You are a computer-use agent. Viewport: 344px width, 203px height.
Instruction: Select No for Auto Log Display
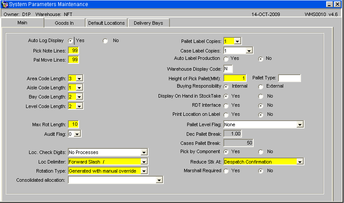(x=105, y=41)
